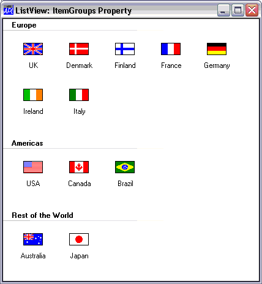Click the Italy flag icon
The height and width of the screenshot is (284, 262).
point(79,95)
